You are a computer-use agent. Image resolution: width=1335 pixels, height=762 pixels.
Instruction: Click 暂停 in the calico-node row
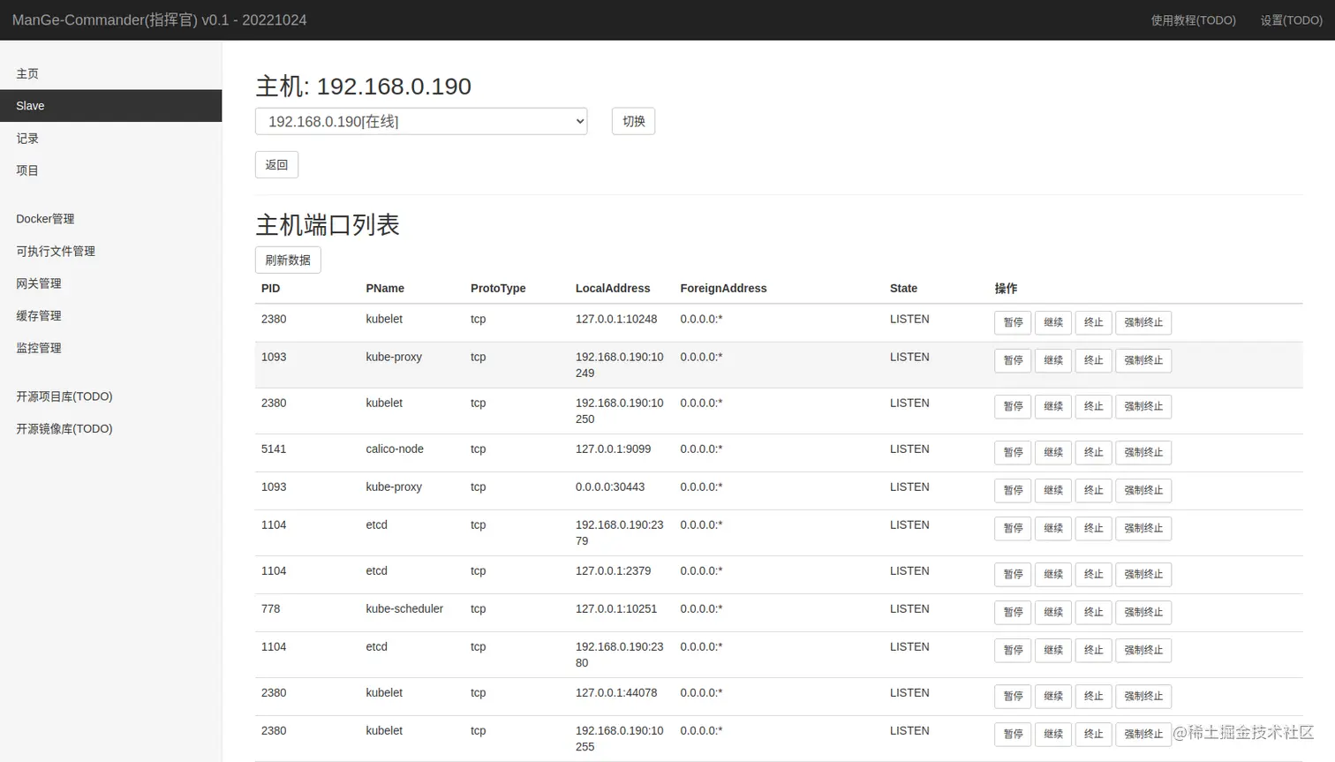pos(1013,452)
